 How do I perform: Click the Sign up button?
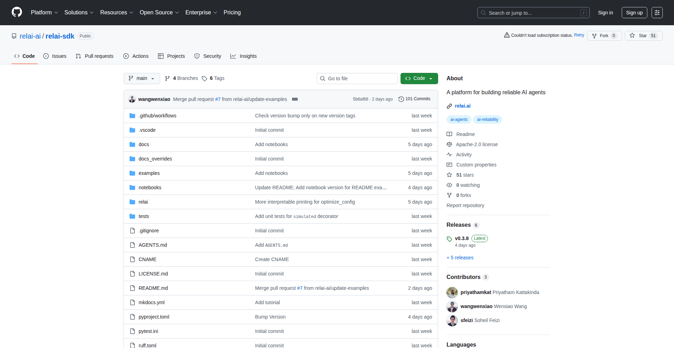point(634,13)
